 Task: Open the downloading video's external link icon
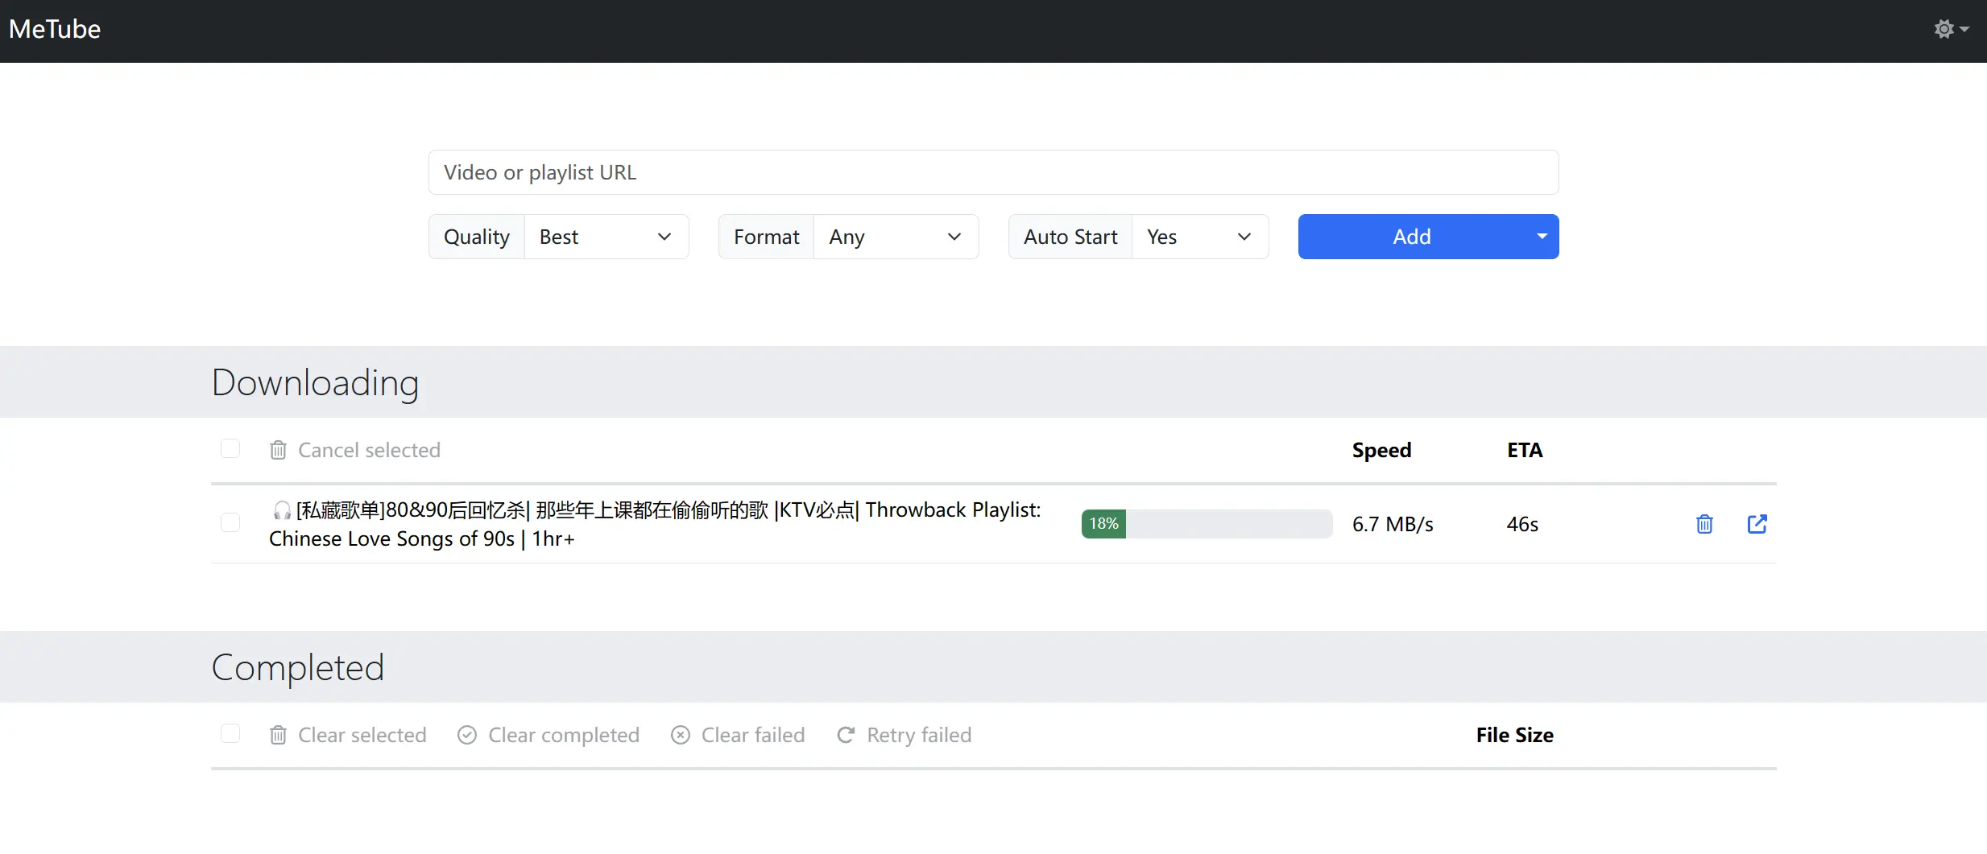(1757, 524)
